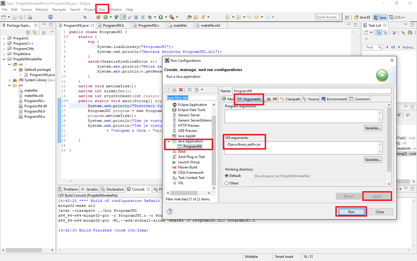
Task: Open the Source menu in the menu bar
Action: (26, 9)
